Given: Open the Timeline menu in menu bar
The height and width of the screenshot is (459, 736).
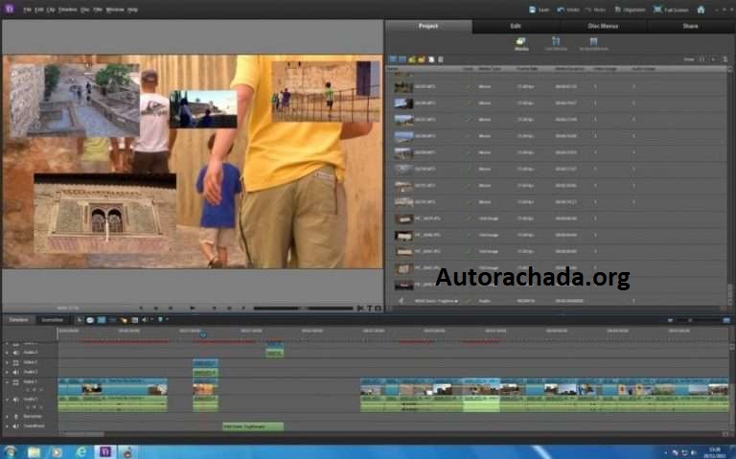Looking at the screenshot, I should click(x=68, y=10).
